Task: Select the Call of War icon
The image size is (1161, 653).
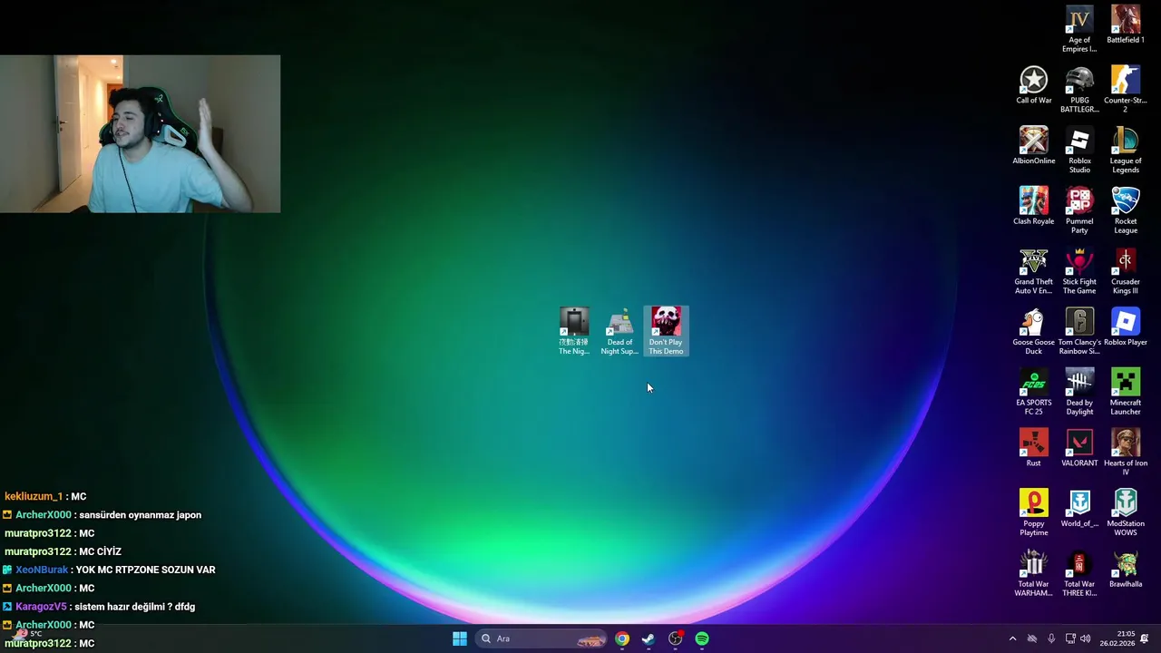Action: point(1033,85)
